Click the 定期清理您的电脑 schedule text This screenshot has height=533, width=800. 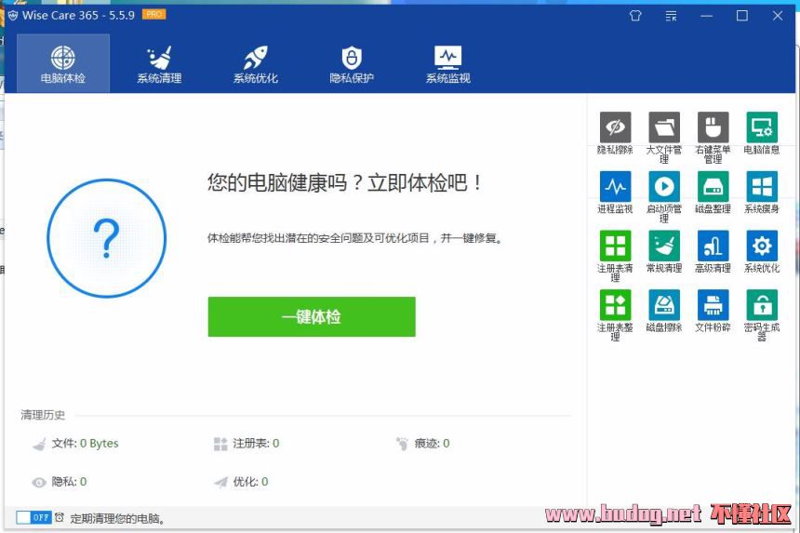117,519
